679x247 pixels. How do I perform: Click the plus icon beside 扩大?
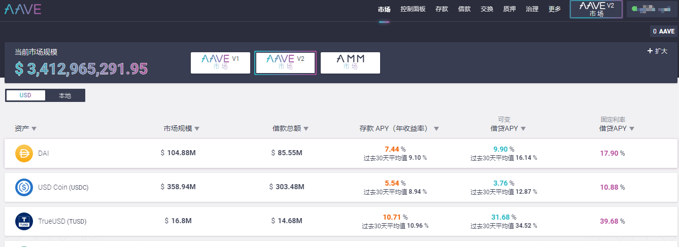coord(650,51)
